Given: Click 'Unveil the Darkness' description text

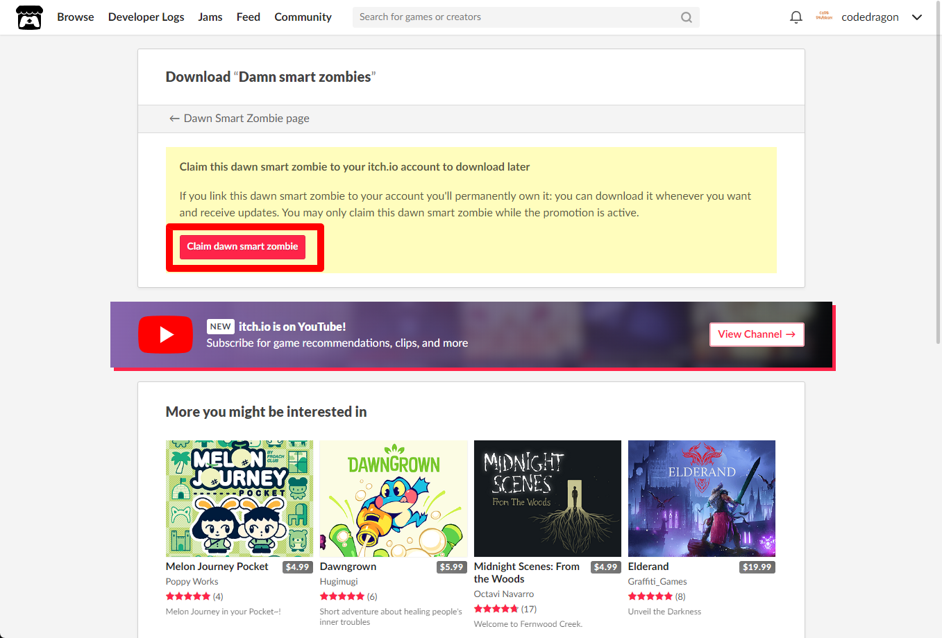Looking at the screenshot, I should pyautogui.click(x=664, y=612).
